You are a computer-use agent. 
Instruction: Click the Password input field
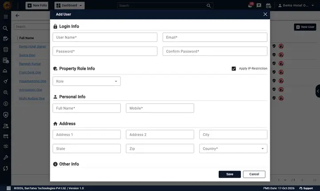coord(105,51)
